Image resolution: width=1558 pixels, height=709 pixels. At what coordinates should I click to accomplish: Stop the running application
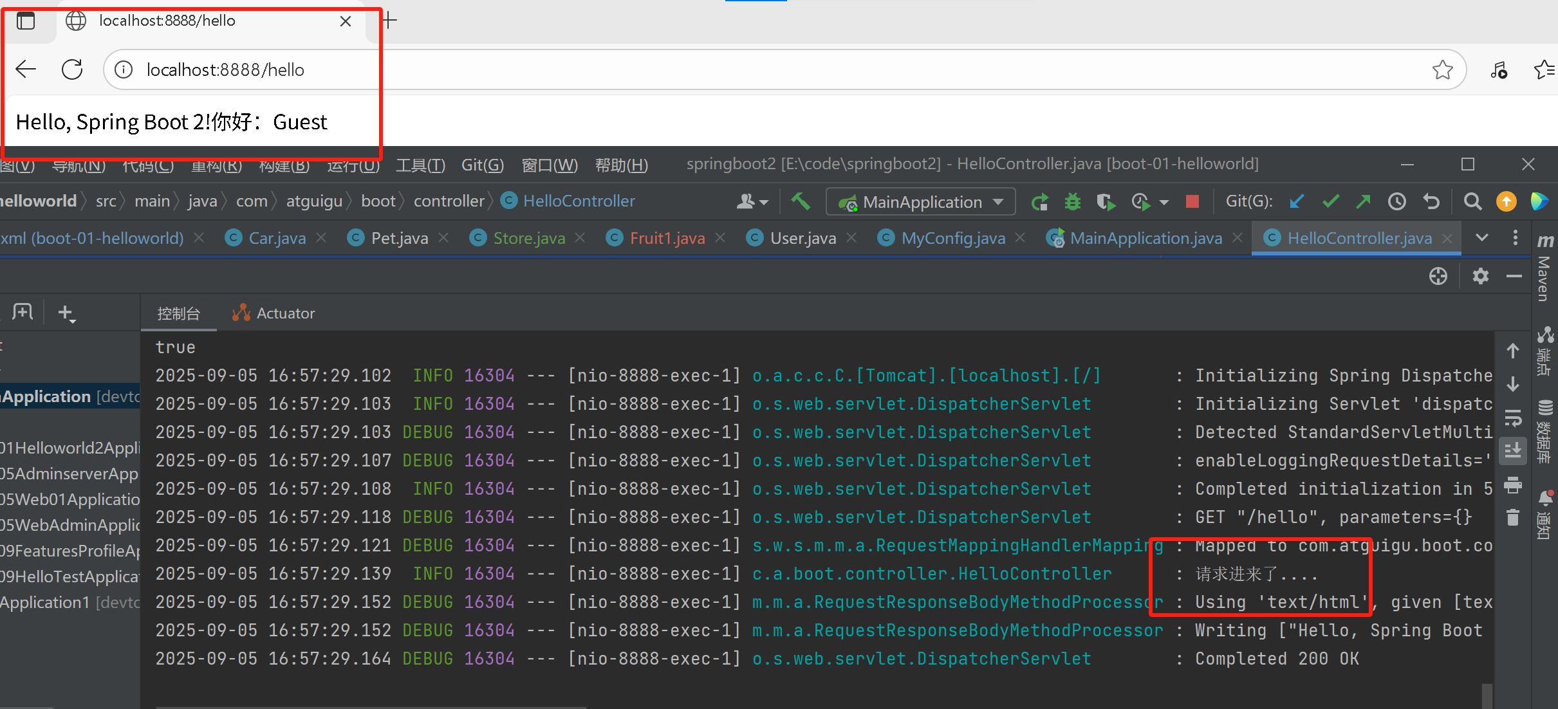coord(1192,201)
